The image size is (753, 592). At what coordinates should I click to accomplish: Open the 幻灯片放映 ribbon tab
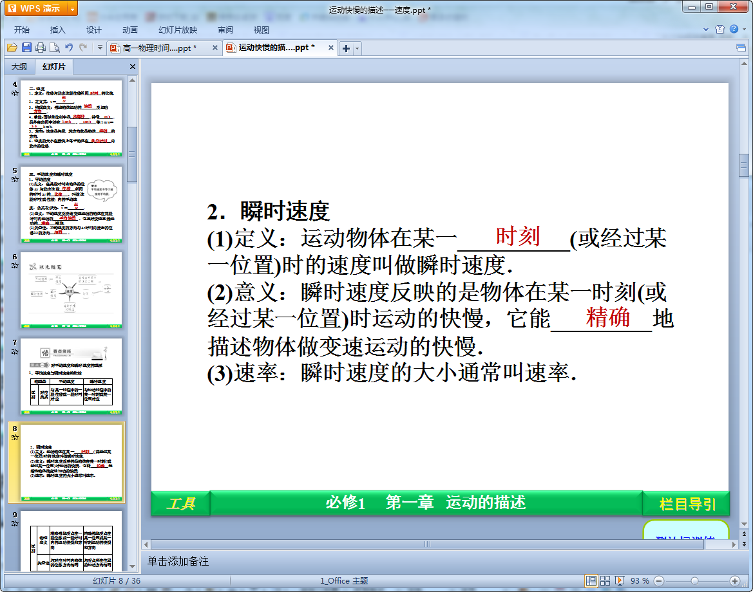click(x=178, y=30)
